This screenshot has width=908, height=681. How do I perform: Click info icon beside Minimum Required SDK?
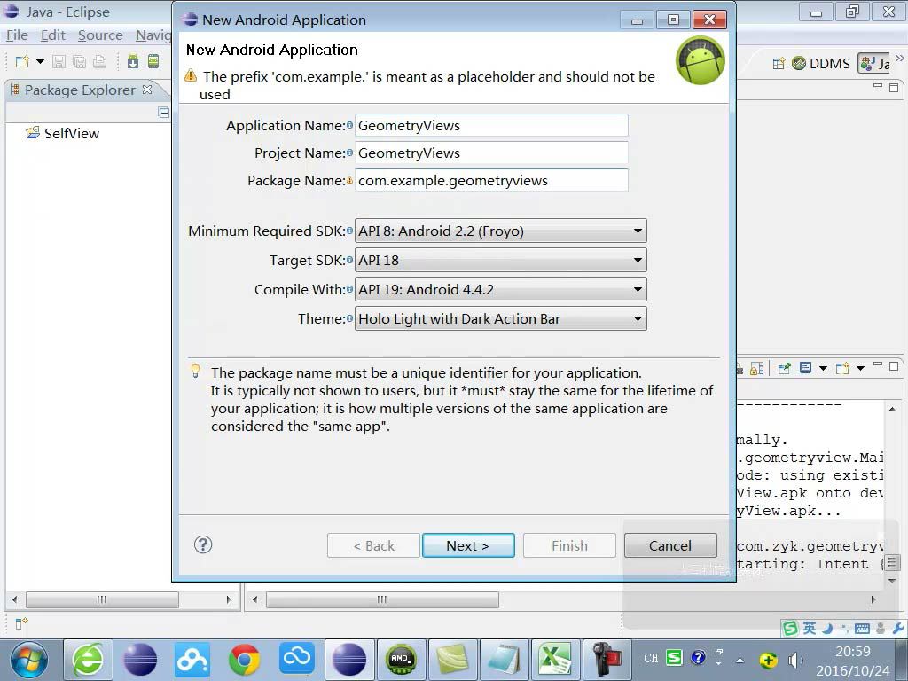349,231
